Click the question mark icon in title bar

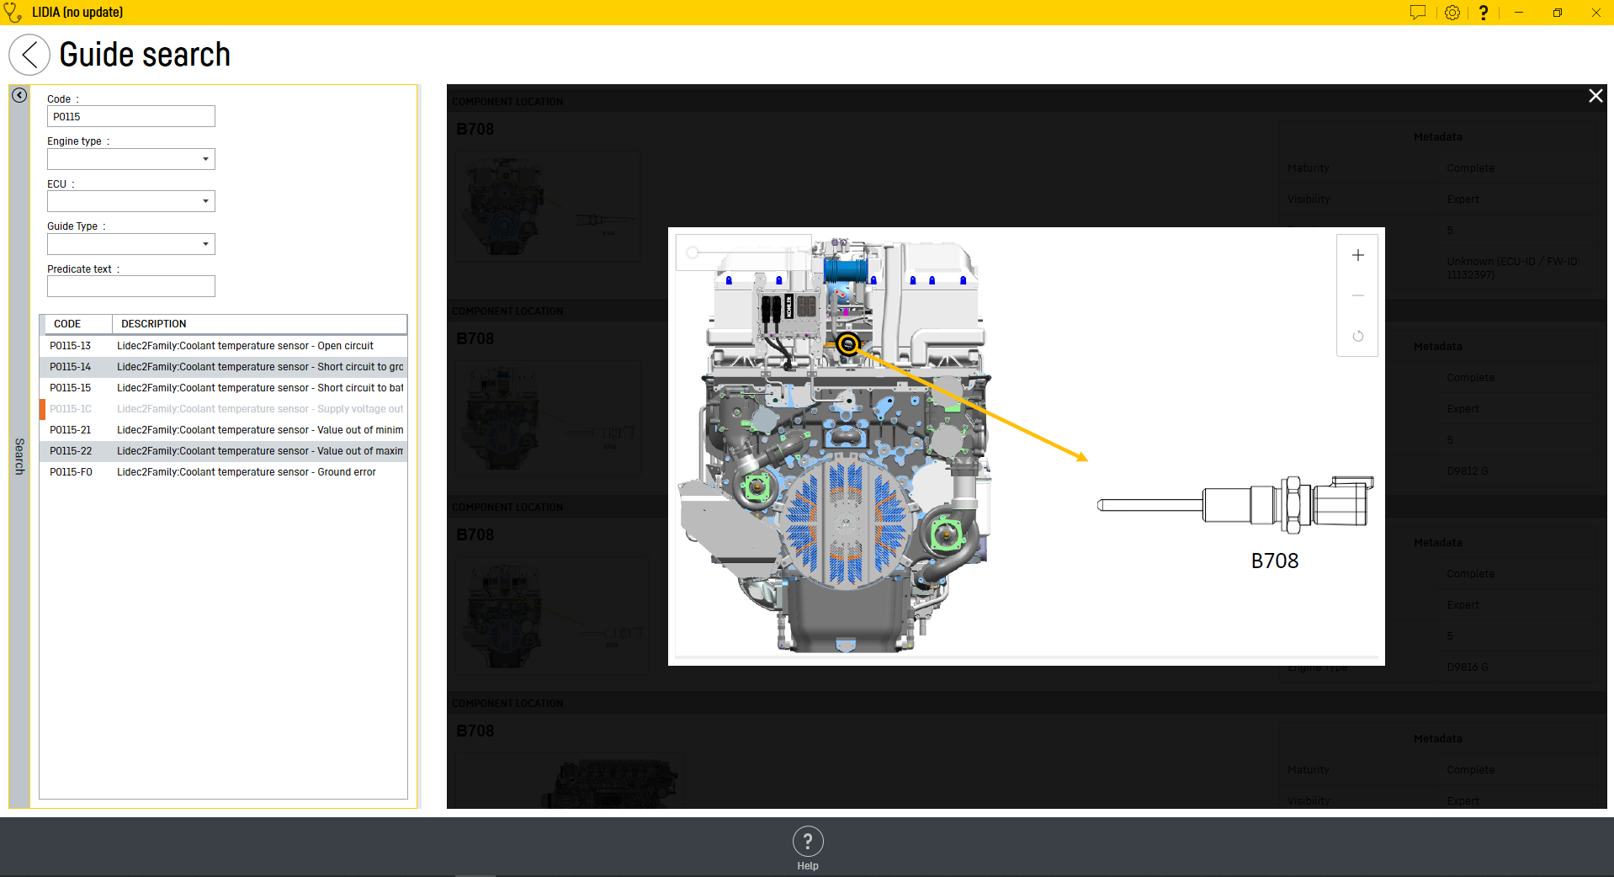coord(1484,13)
